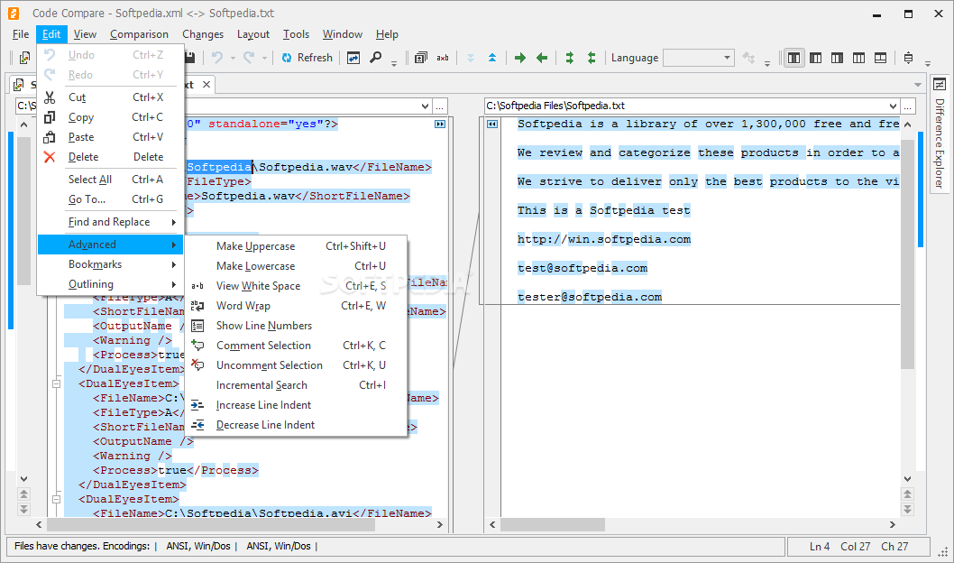This screenshot has width=954, height=563.
Task: Click right pane horizontal scrollbar thumb
Action: pyautogui.click(x=553, y=525)
